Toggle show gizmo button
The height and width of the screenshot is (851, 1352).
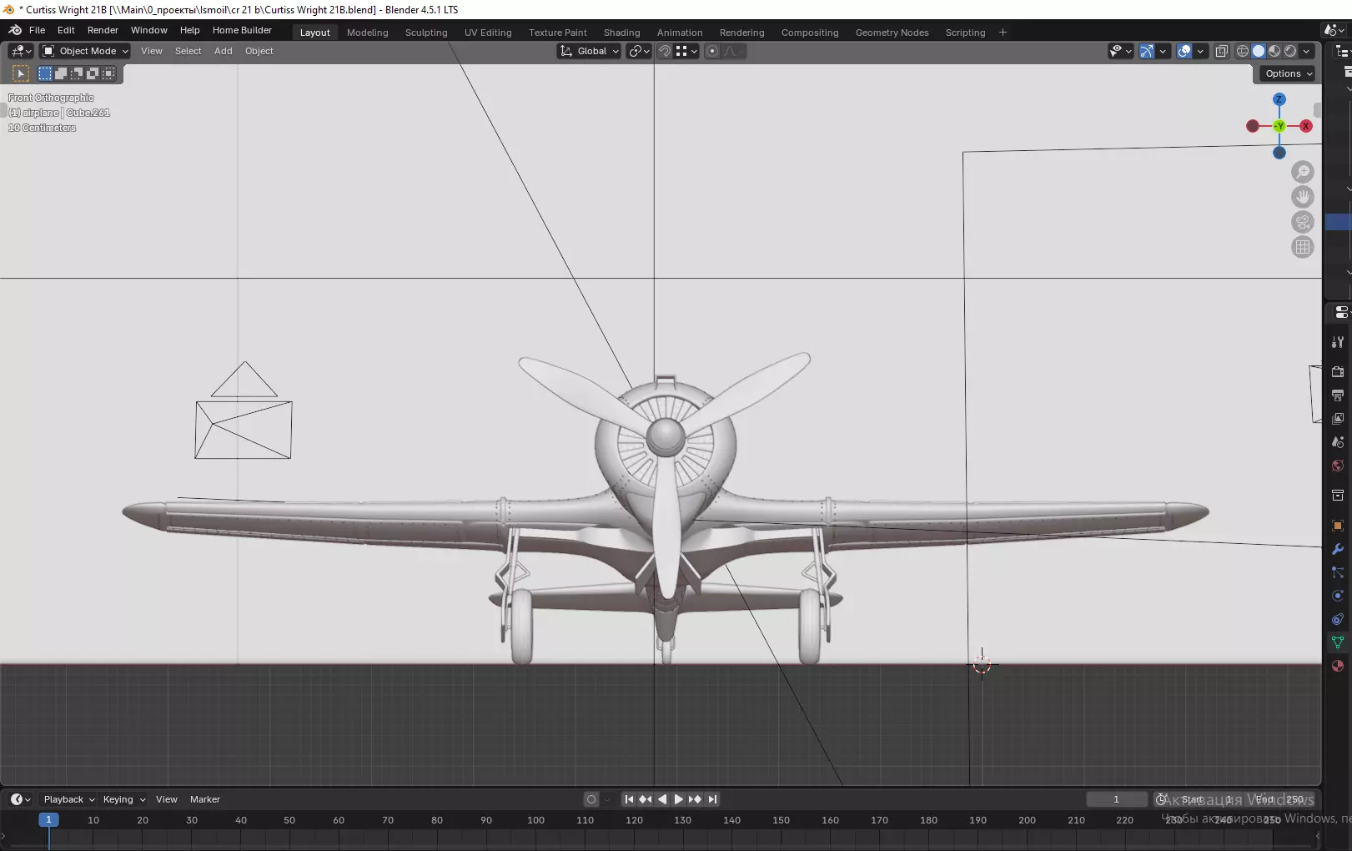[x=1147, y=51]
